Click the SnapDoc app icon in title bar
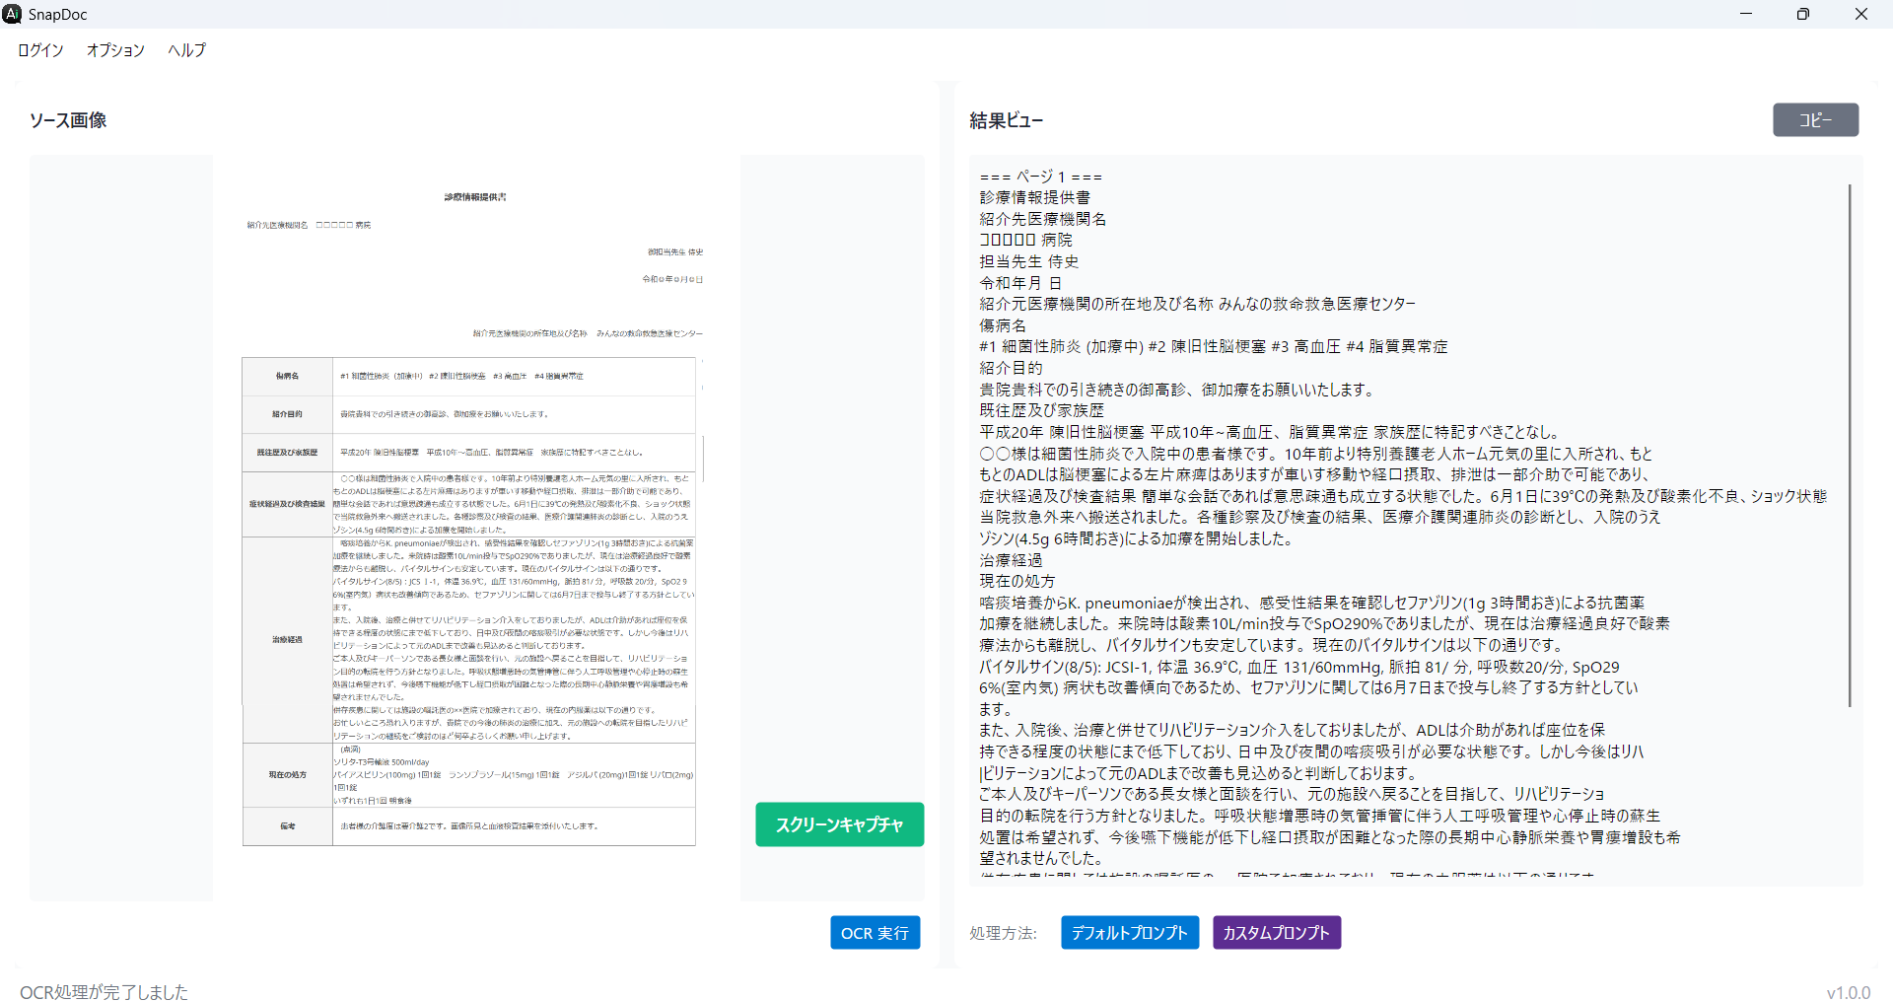Screen dimensions: 1893x1001 (12, 14)
